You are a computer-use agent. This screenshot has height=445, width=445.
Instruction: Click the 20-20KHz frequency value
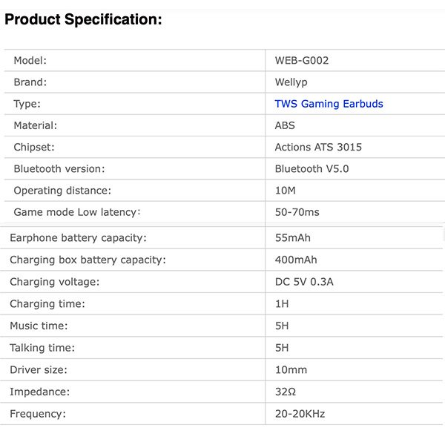tap(300, 413)
